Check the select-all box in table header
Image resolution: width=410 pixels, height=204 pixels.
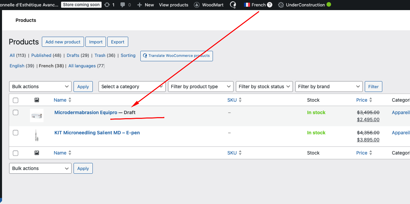point(16,100)
